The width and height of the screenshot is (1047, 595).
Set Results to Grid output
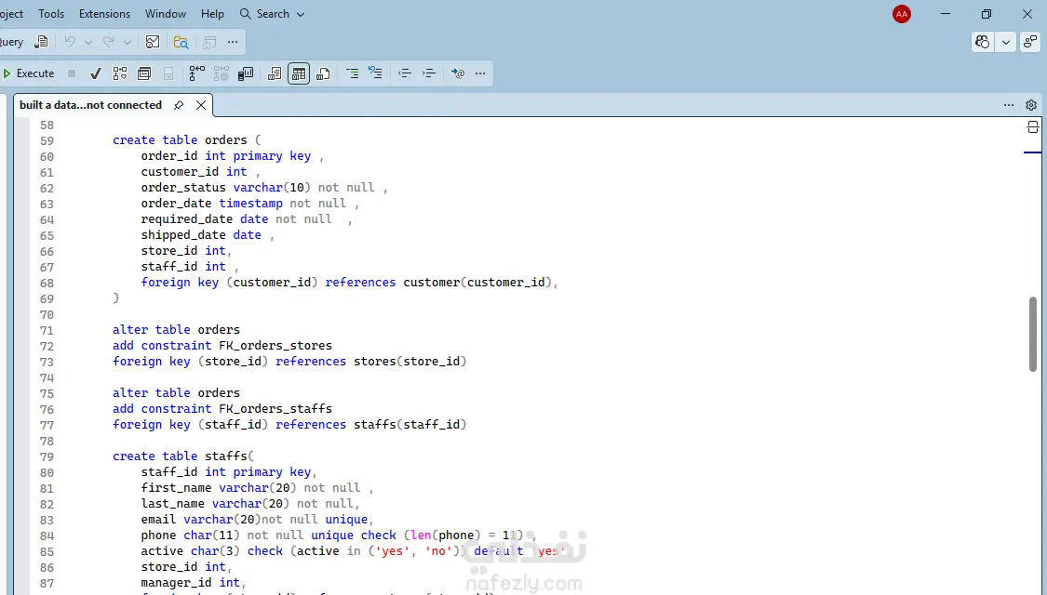pyautogui.click(x=299, y=73)
